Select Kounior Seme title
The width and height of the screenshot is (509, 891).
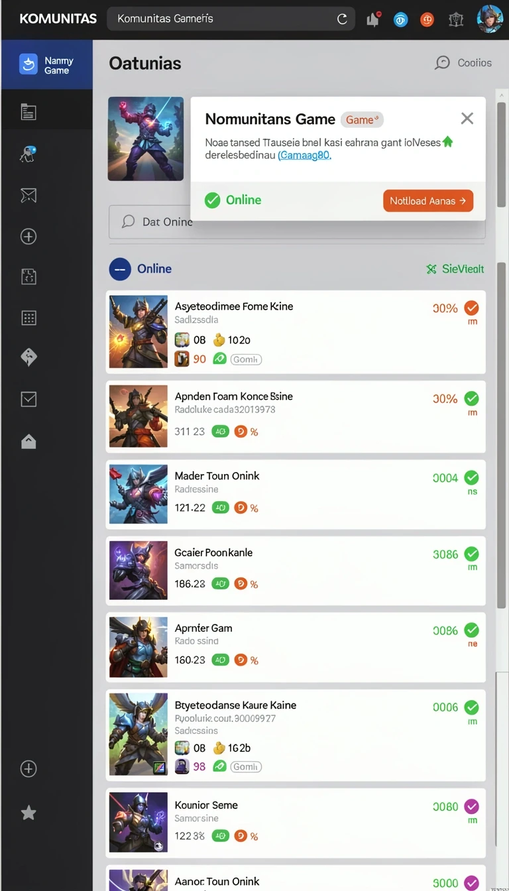[x=206, y=805]
